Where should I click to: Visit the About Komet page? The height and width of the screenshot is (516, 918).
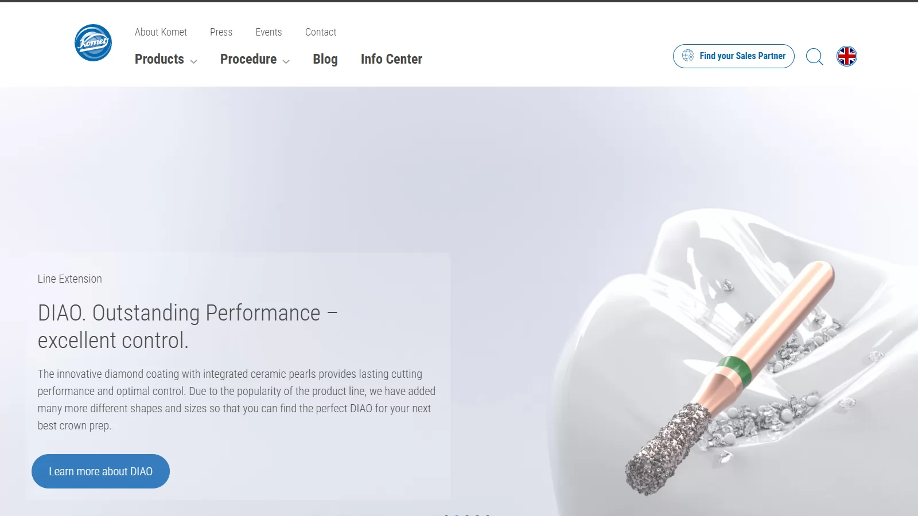[x=161, y=32]
